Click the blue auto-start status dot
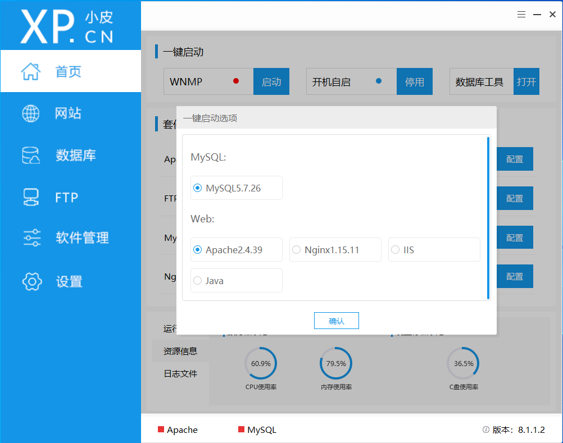Viewport: 563px width, 443px height. coord(379,81)
